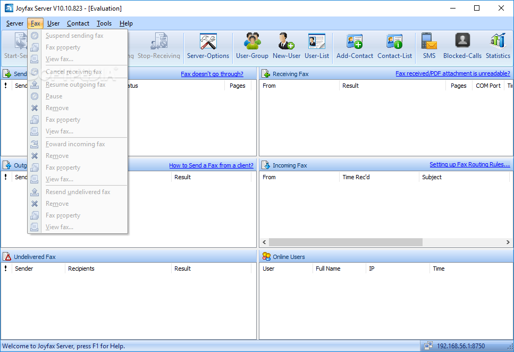Click right arrow of Incoming Fax scrollbar
The height and width of the screenshot is (352, 514).
tap(508, 242)
